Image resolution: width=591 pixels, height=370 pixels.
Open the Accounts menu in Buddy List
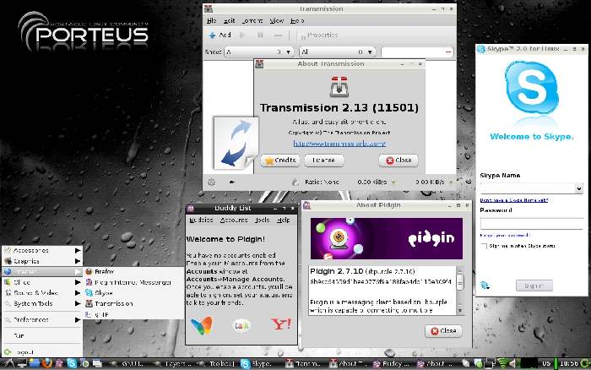[x=233, y=220]
